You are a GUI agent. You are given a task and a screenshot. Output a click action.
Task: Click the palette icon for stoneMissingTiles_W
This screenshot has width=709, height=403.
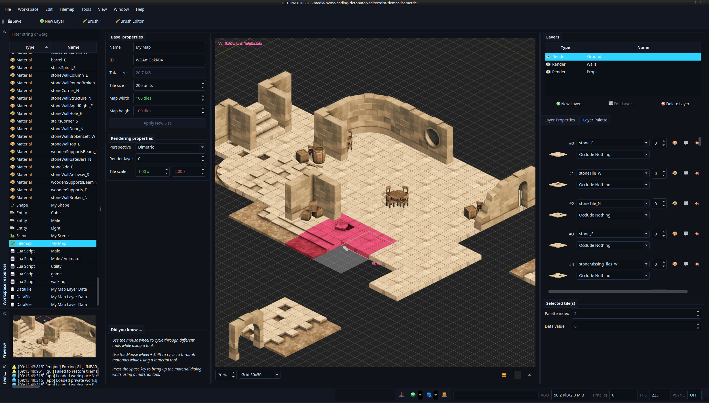click(675, 264)
